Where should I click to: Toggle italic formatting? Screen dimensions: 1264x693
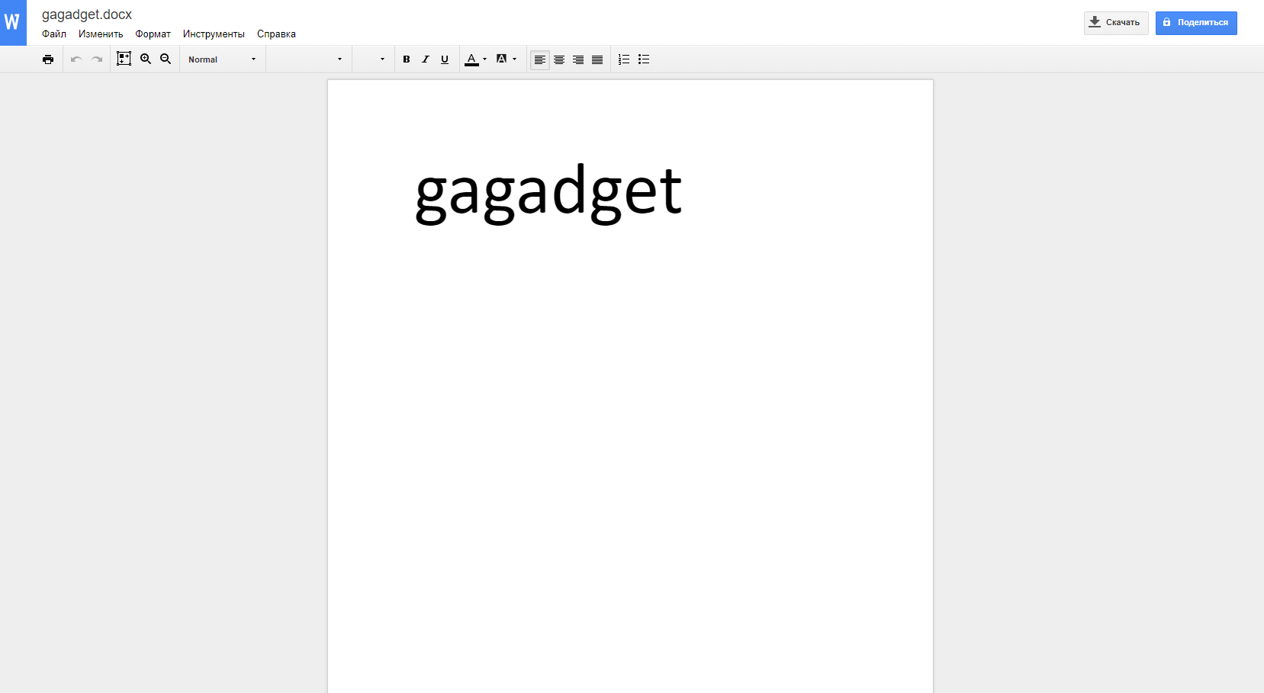426,59
